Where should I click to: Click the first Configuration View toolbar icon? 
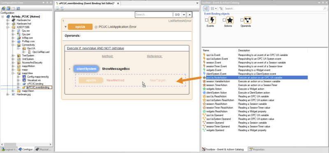coord(3,9)
